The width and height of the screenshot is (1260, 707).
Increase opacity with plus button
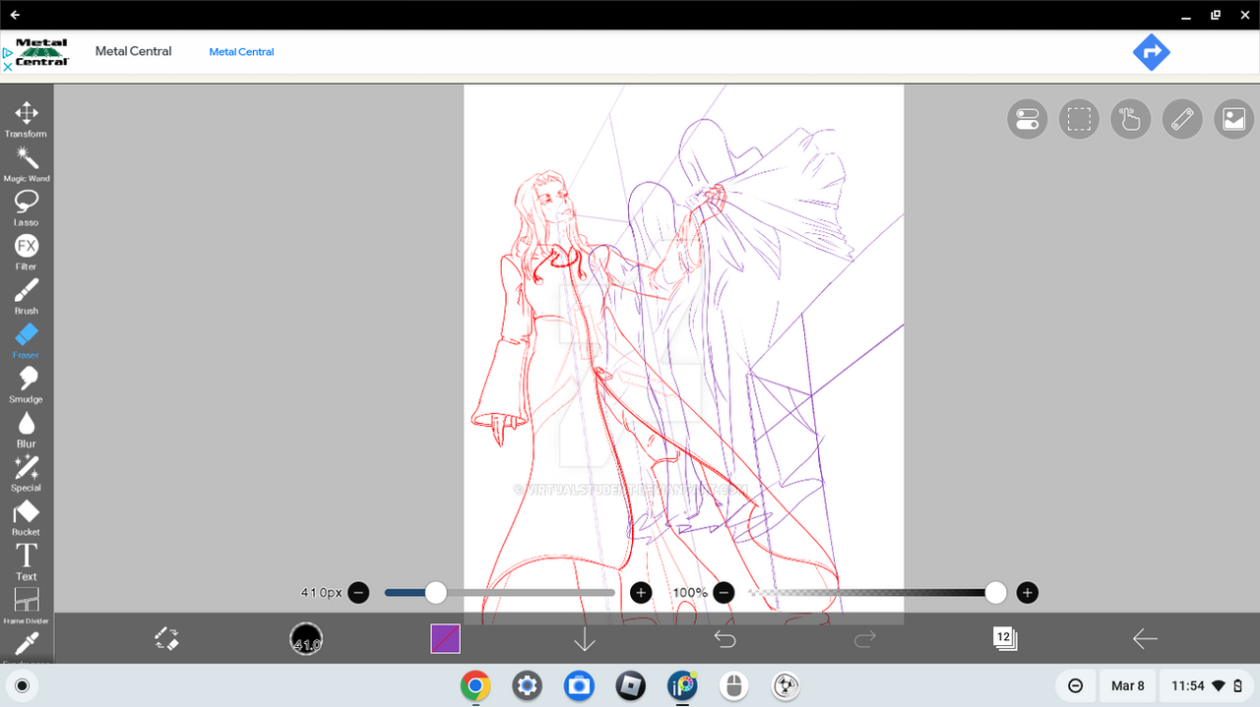pos(1027,592)
